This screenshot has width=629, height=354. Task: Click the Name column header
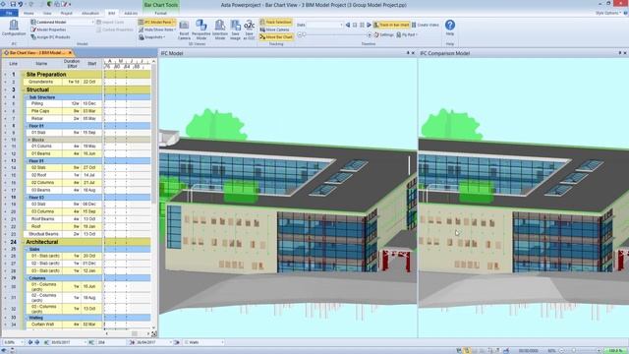coord(41,63)
